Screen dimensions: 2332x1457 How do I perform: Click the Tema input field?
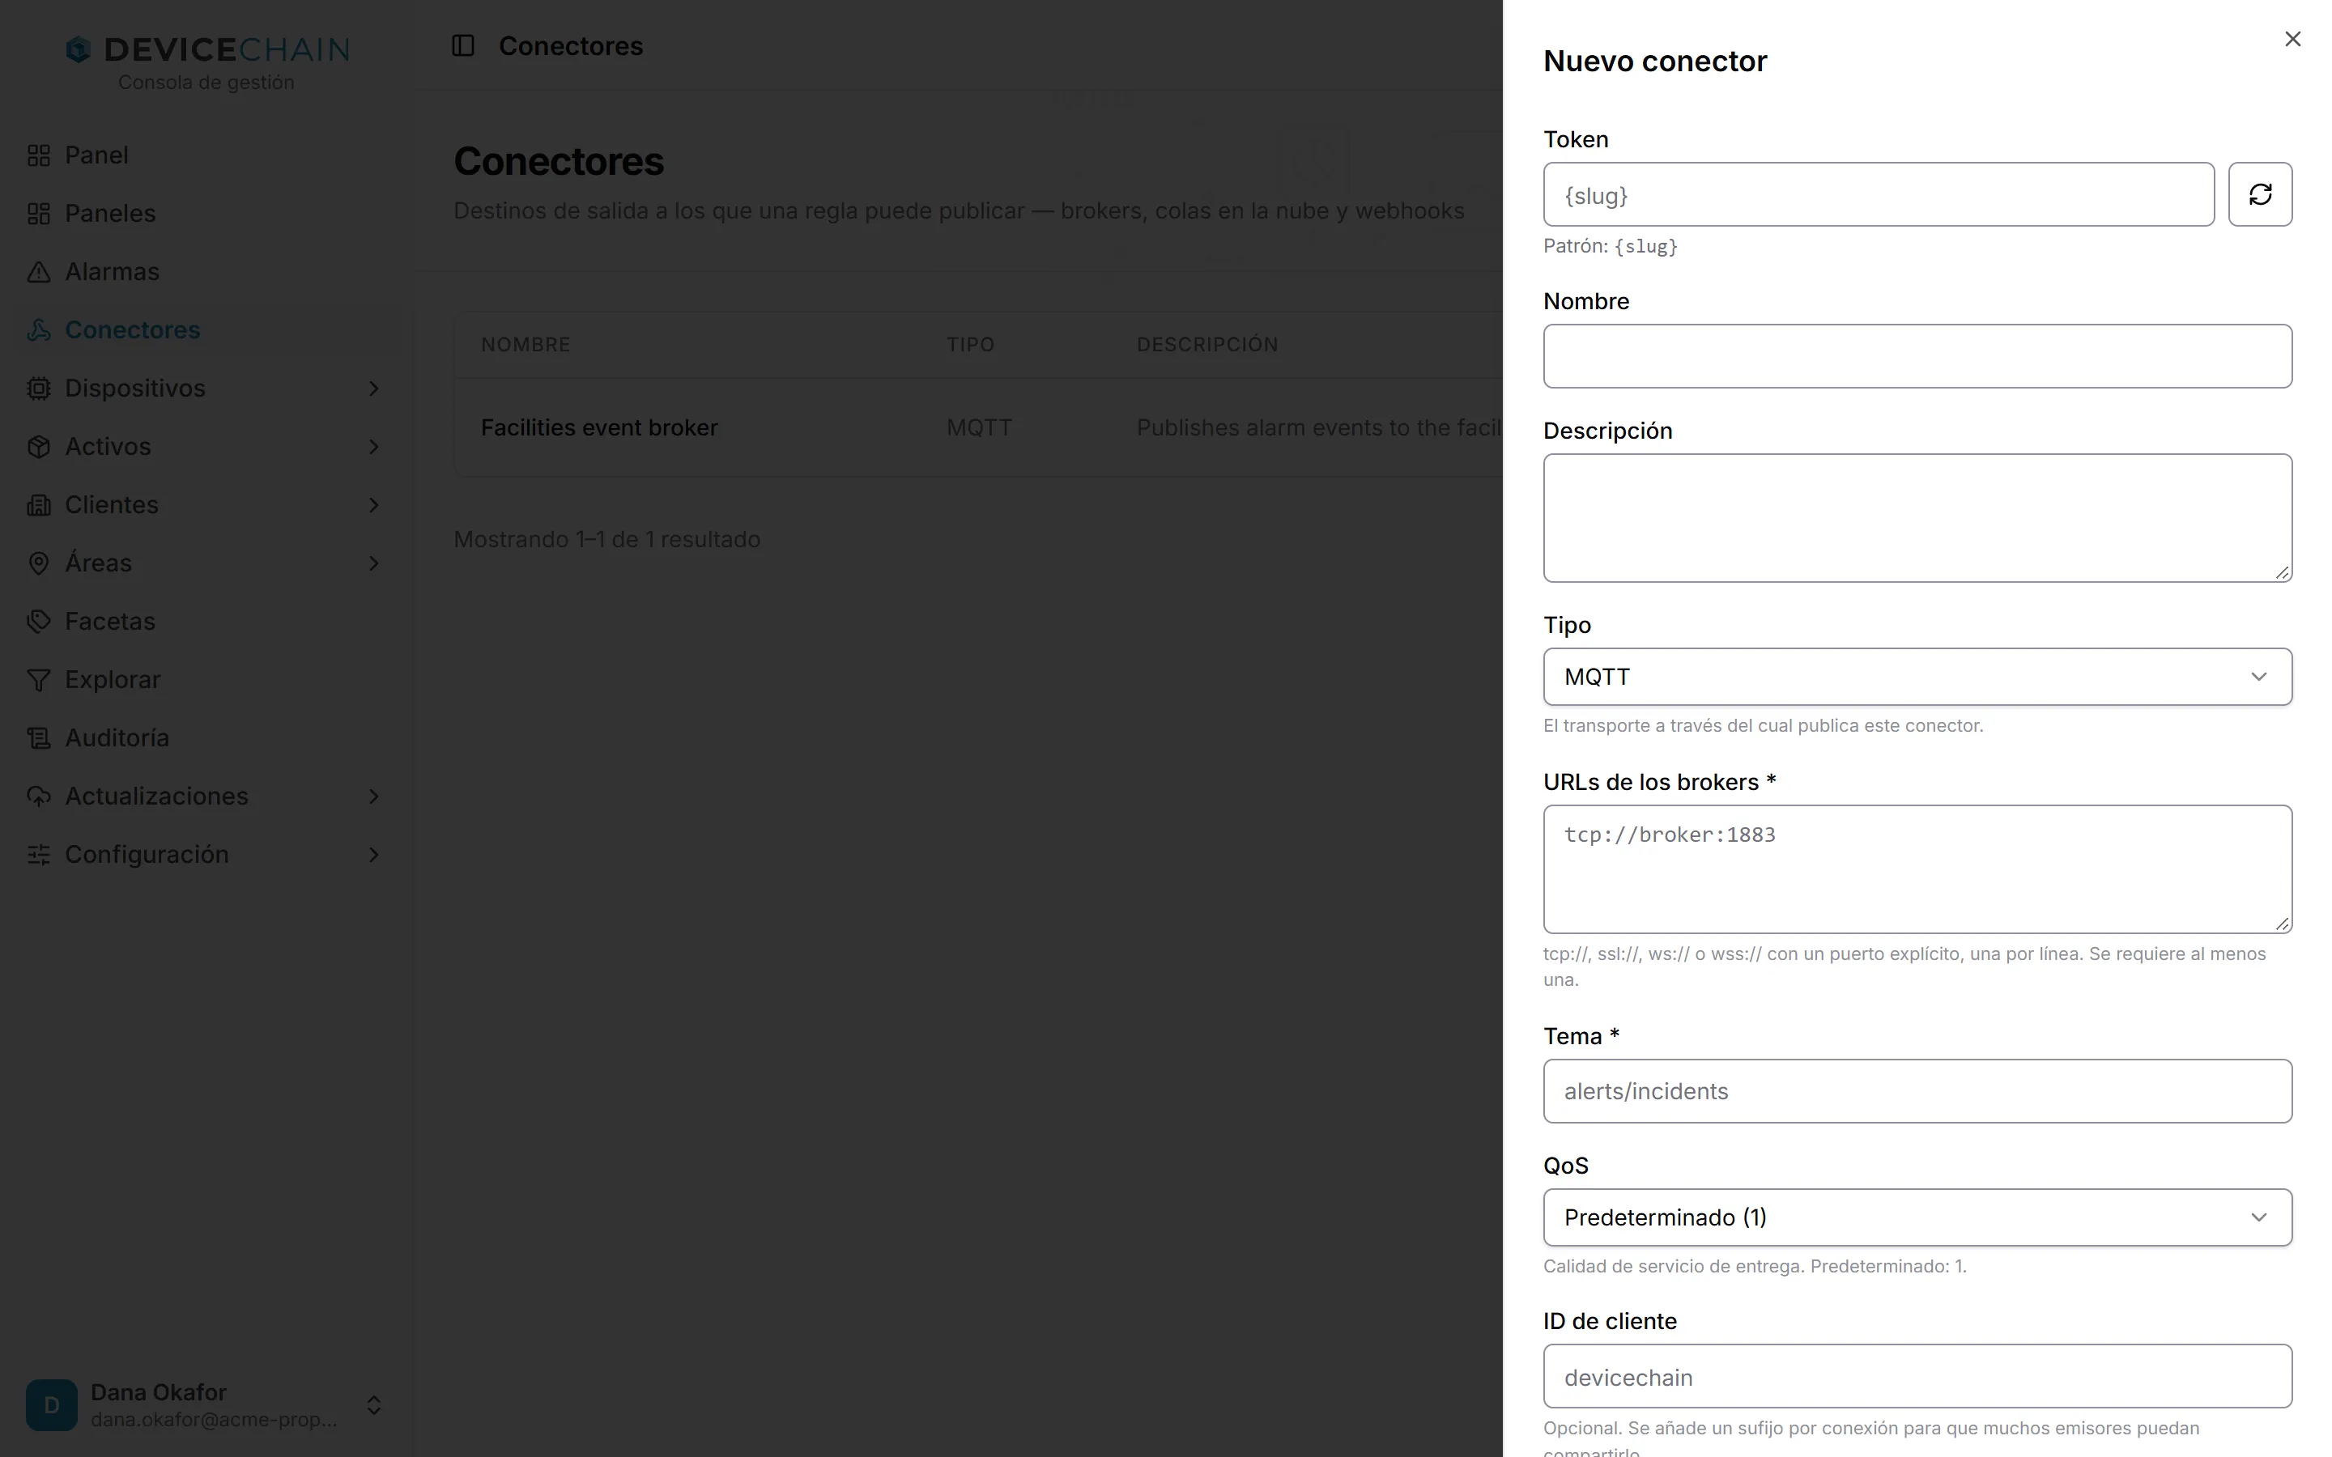[x=1917, y=1091]
